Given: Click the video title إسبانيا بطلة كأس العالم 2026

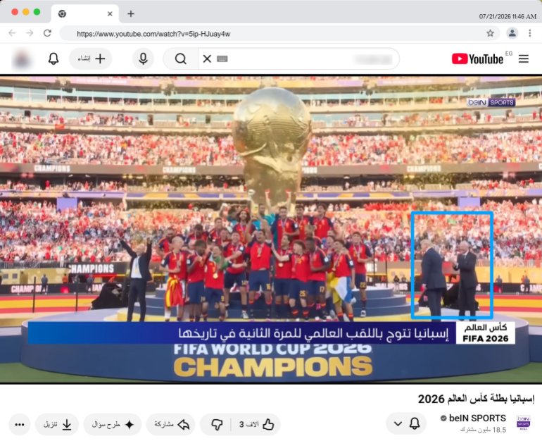Looking at the screenshot, I should pos(476,399).
